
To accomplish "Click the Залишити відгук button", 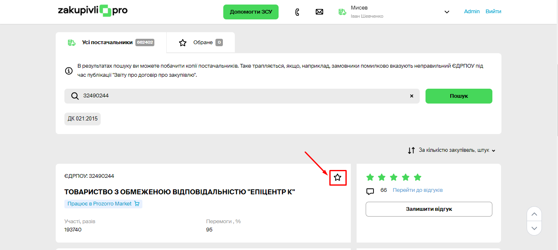I will point(429,209).
